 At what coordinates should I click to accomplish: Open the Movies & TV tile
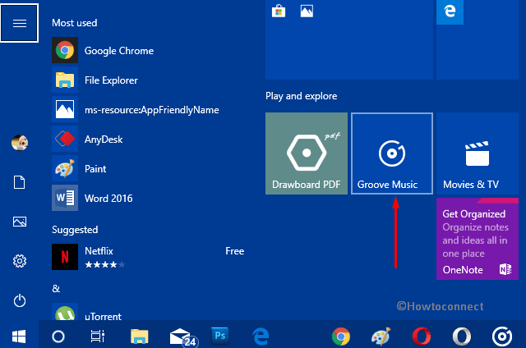coord(477,153)
